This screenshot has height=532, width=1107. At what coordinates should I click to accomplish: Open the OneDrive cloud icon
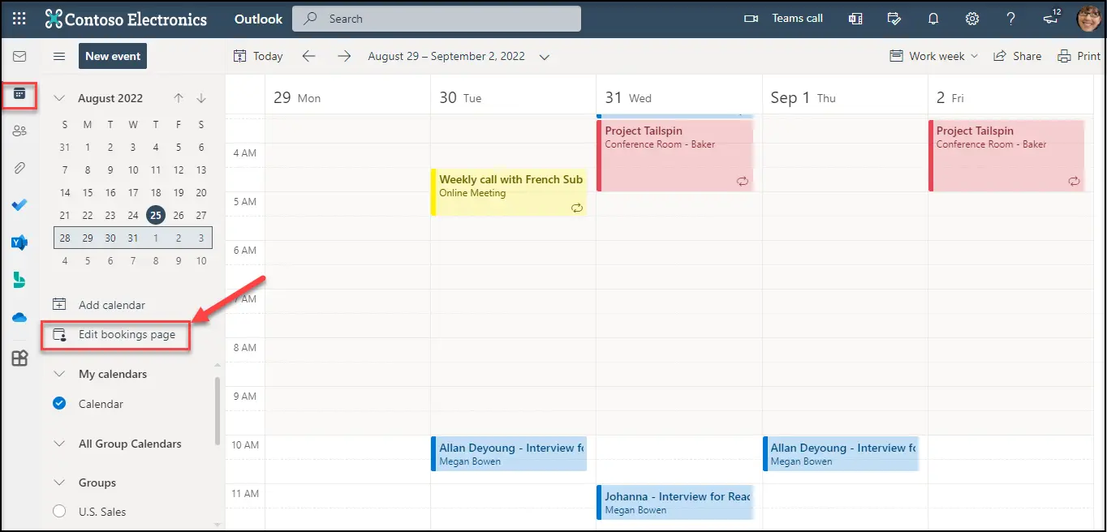(x=19, y=317)
